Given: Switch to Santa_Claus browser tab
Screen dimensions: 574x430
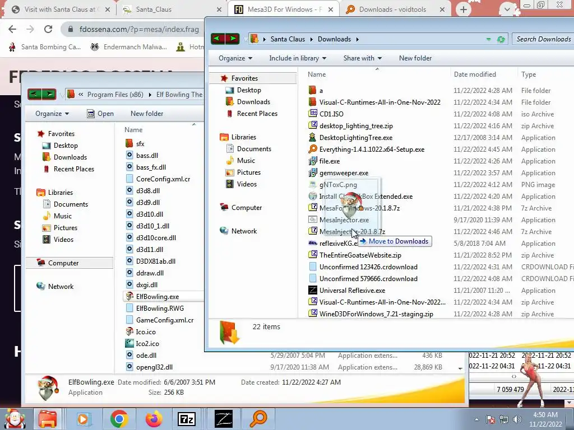Looking at the screenshot, I should 154,10.
